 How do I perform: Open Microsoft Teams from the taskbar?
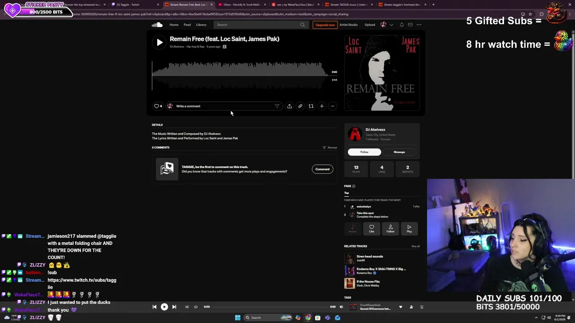click(327, 318)
